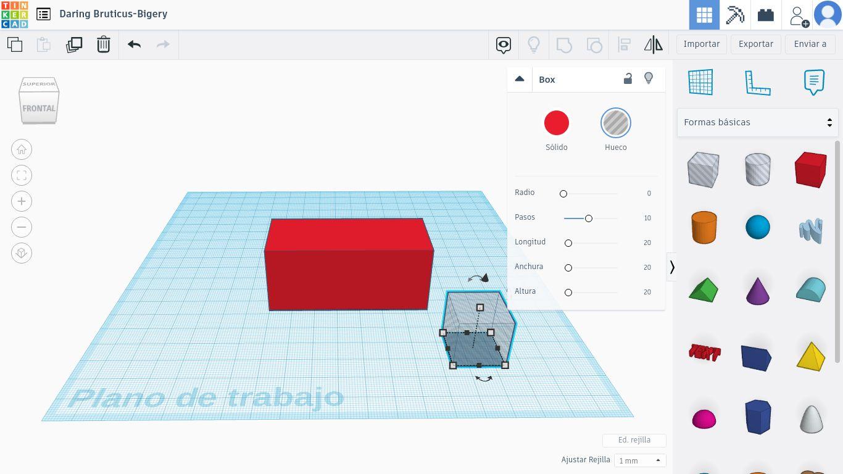Delete selection with trash icon

tap(103, 44)
